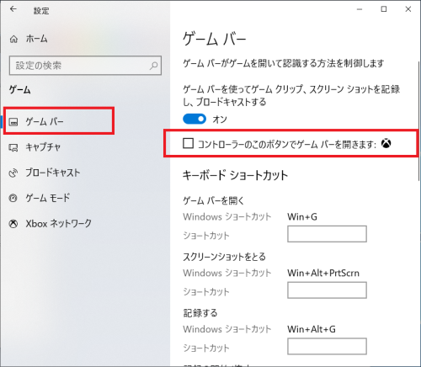
Task: Switch to the キャプチャ menu item
Action: pyautogui.click(x=43, y=147)
